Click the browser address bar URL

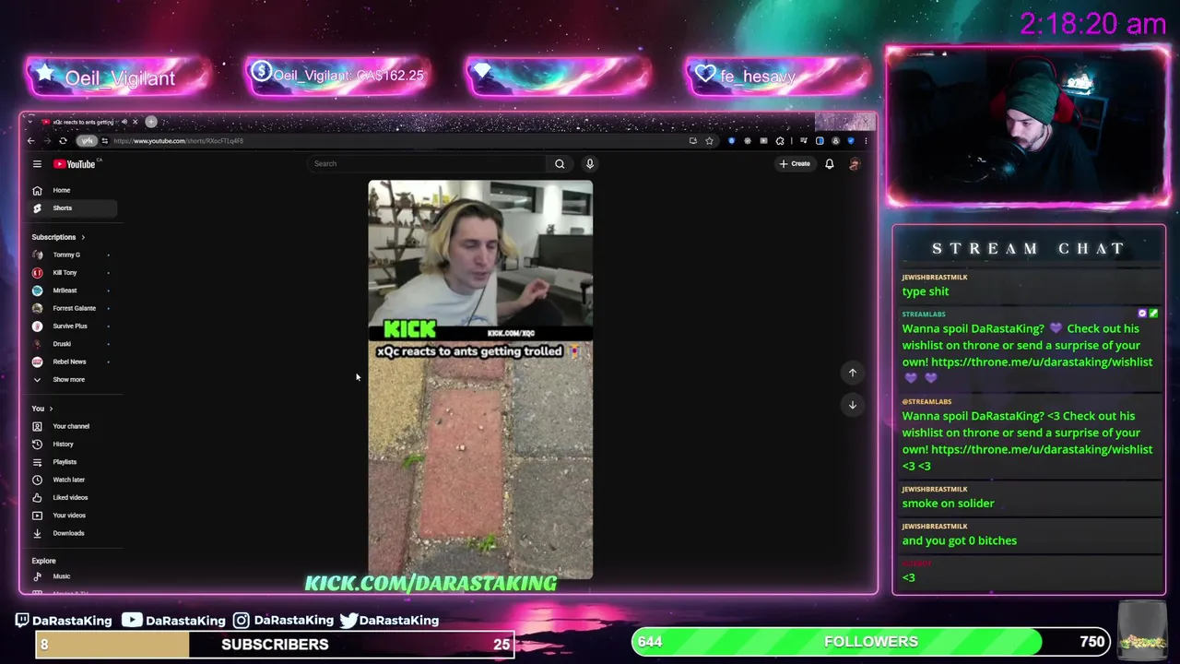click(x=178, y=141)
